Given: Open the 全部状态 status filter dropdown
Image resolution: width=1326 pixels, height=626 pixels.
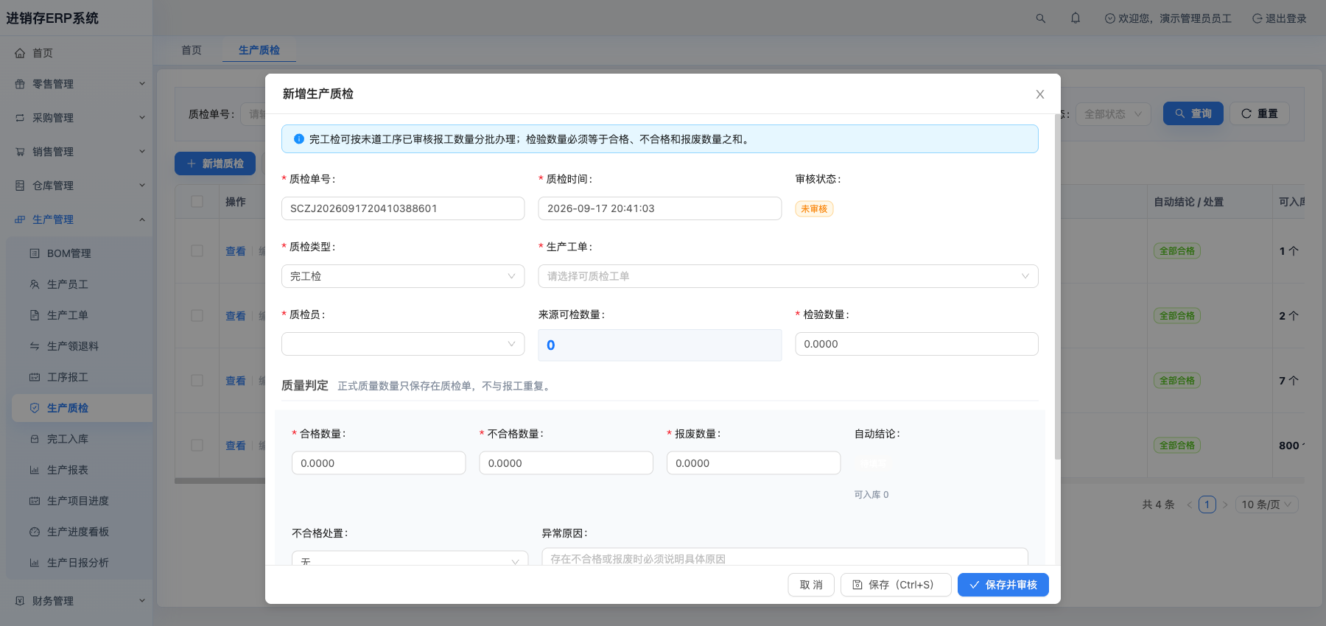Looking at the screenshot, I should [1113, 114].
